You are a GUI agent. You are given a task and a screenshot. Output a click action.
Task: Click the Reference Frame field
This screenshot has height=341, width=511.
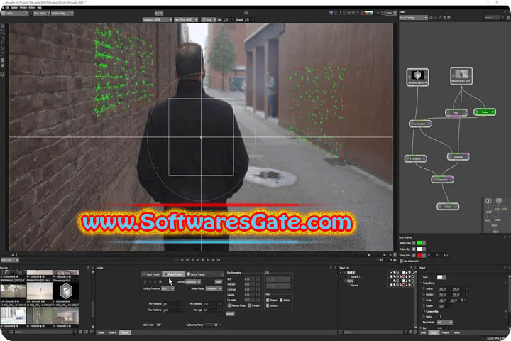[214, 325]
